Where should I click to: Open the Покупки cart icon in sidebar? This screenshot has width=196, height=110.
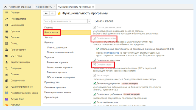(x=7, y=37)
